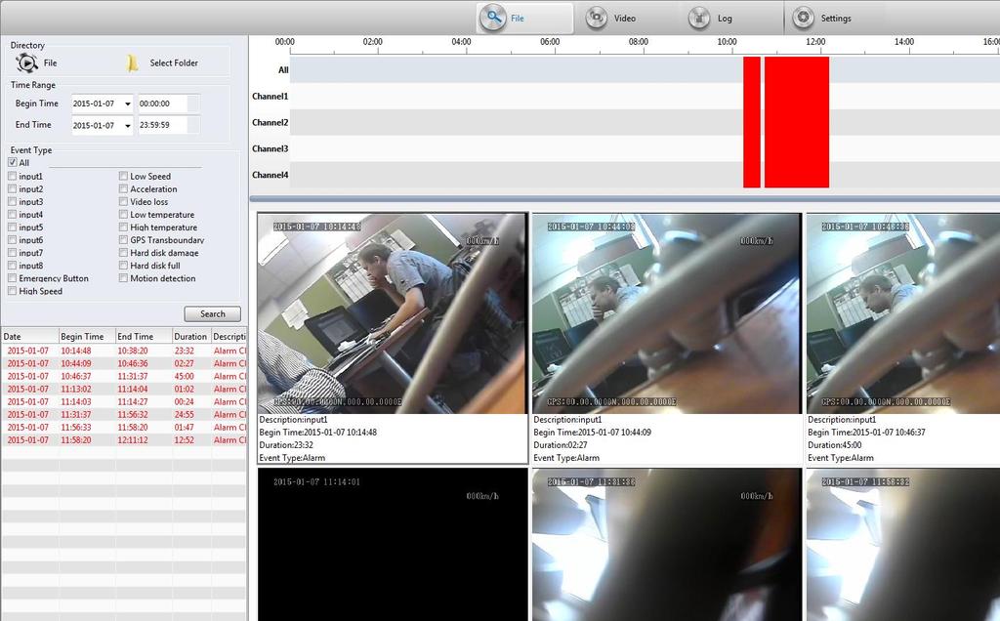Image resolution: width=1000 pixels, height=621 pixels.
Task: Open the End Time date dropdown
Action: 128,126
